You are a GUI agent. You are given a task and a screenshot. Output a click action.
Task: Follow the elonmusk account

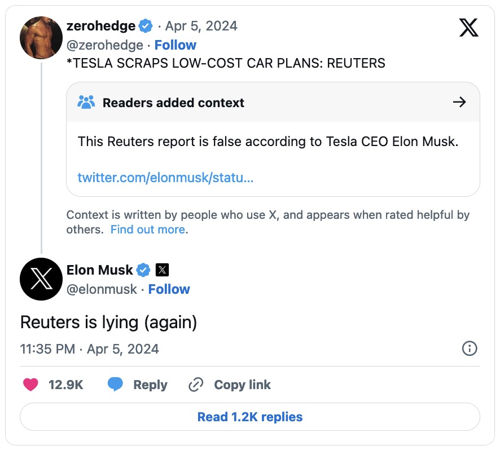[x=169, y=289]
